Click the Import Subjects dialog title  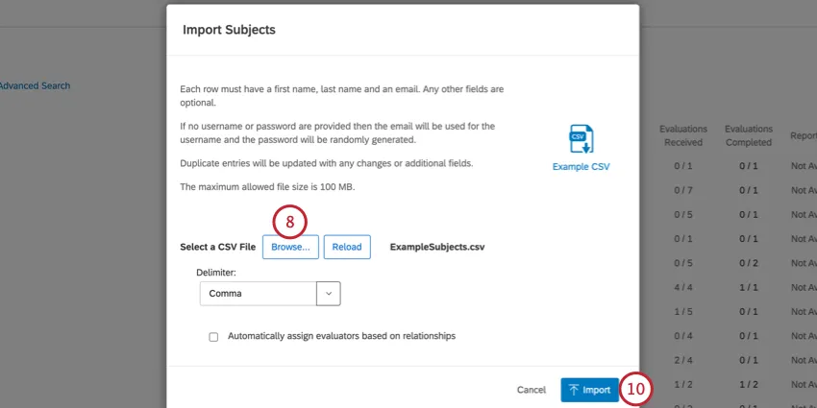coord(229,30)
